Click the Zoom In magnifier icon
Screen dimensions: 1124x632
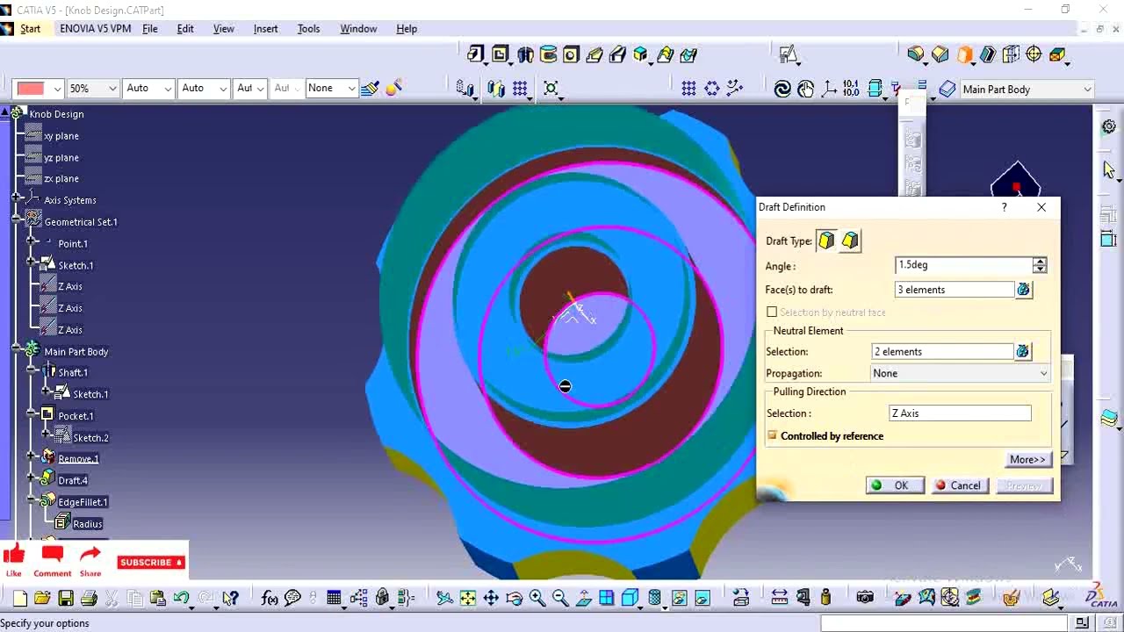(x=537, y=599)
